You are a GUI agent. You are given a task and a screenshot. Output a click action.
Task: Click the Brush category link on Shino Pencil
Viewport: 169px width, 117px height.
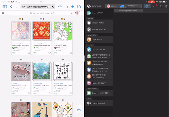pyautogui.click(x=56, y=43)
